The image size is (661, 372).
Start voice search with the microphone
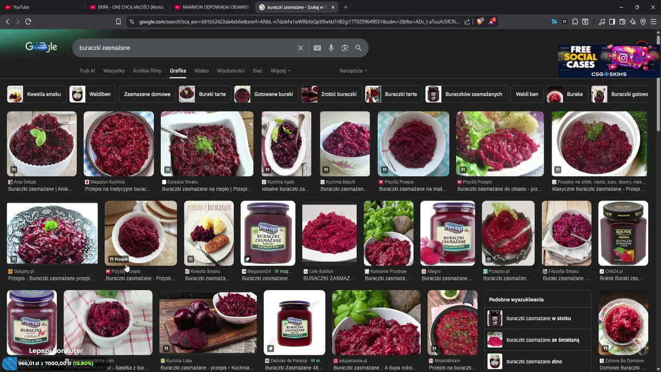pos(331,48)
